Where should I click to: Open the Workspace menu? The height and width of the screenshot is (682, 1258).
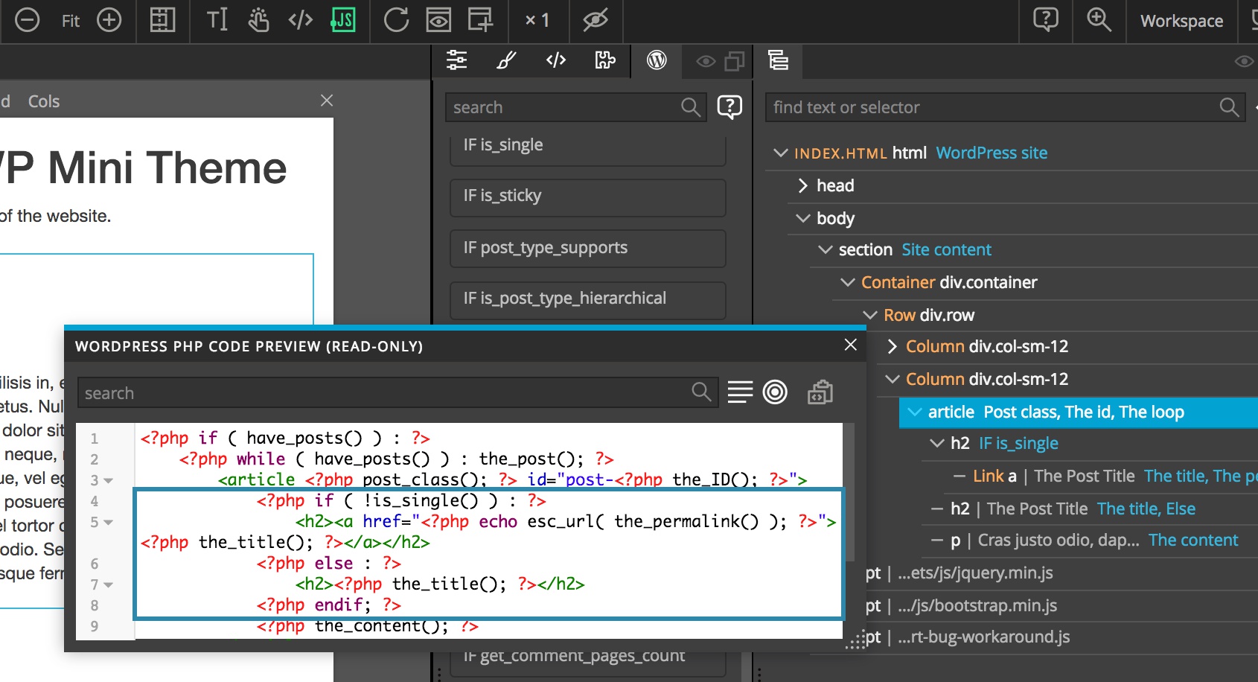tap(1181, 21)
